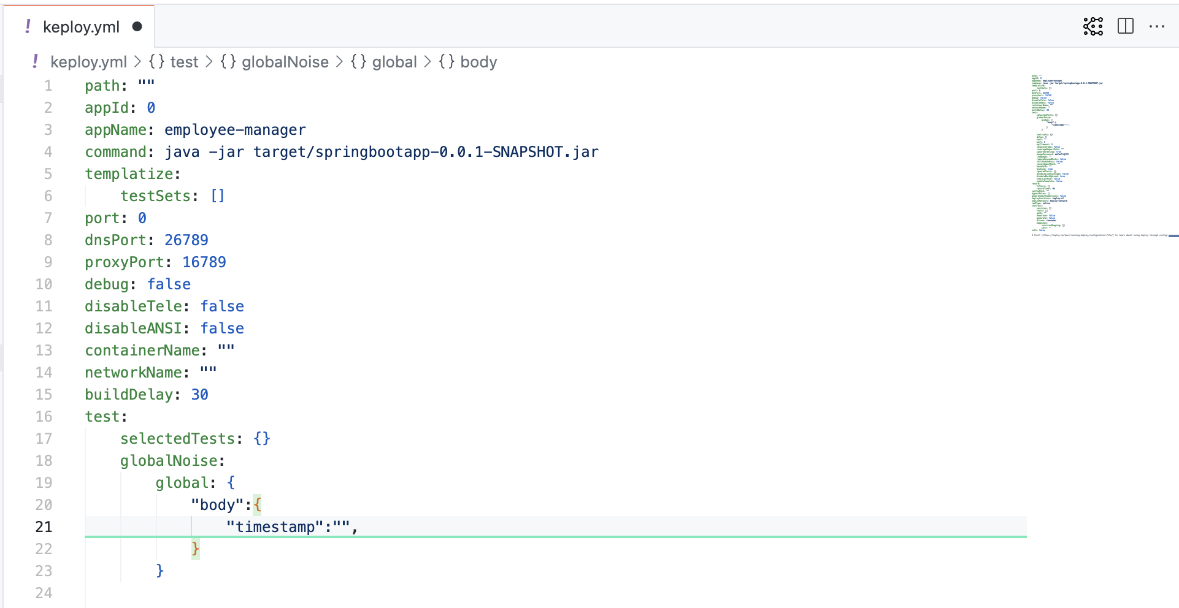Viewport: 1179px width, 608px height.
Task: Click the employee-manager appName value
Action: click(235, 130)
